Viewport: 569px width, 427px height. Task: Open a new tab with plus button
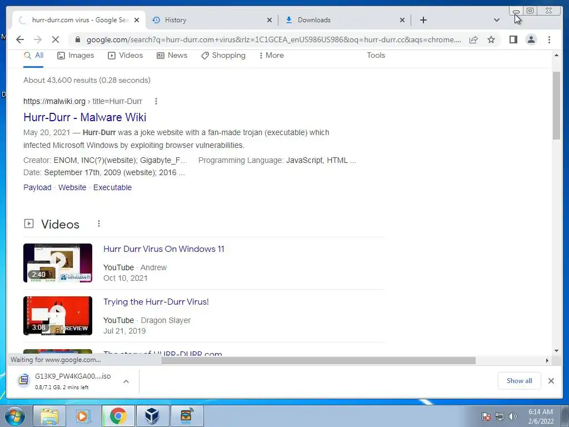[423, 20]
